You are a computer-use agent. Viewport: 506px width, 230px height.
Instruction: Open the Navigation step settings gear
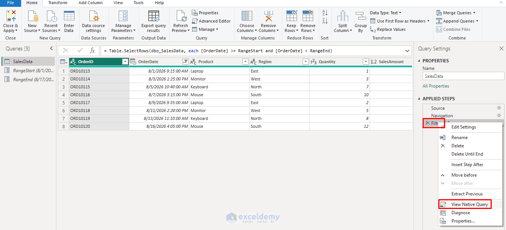(x=499, y=115)
